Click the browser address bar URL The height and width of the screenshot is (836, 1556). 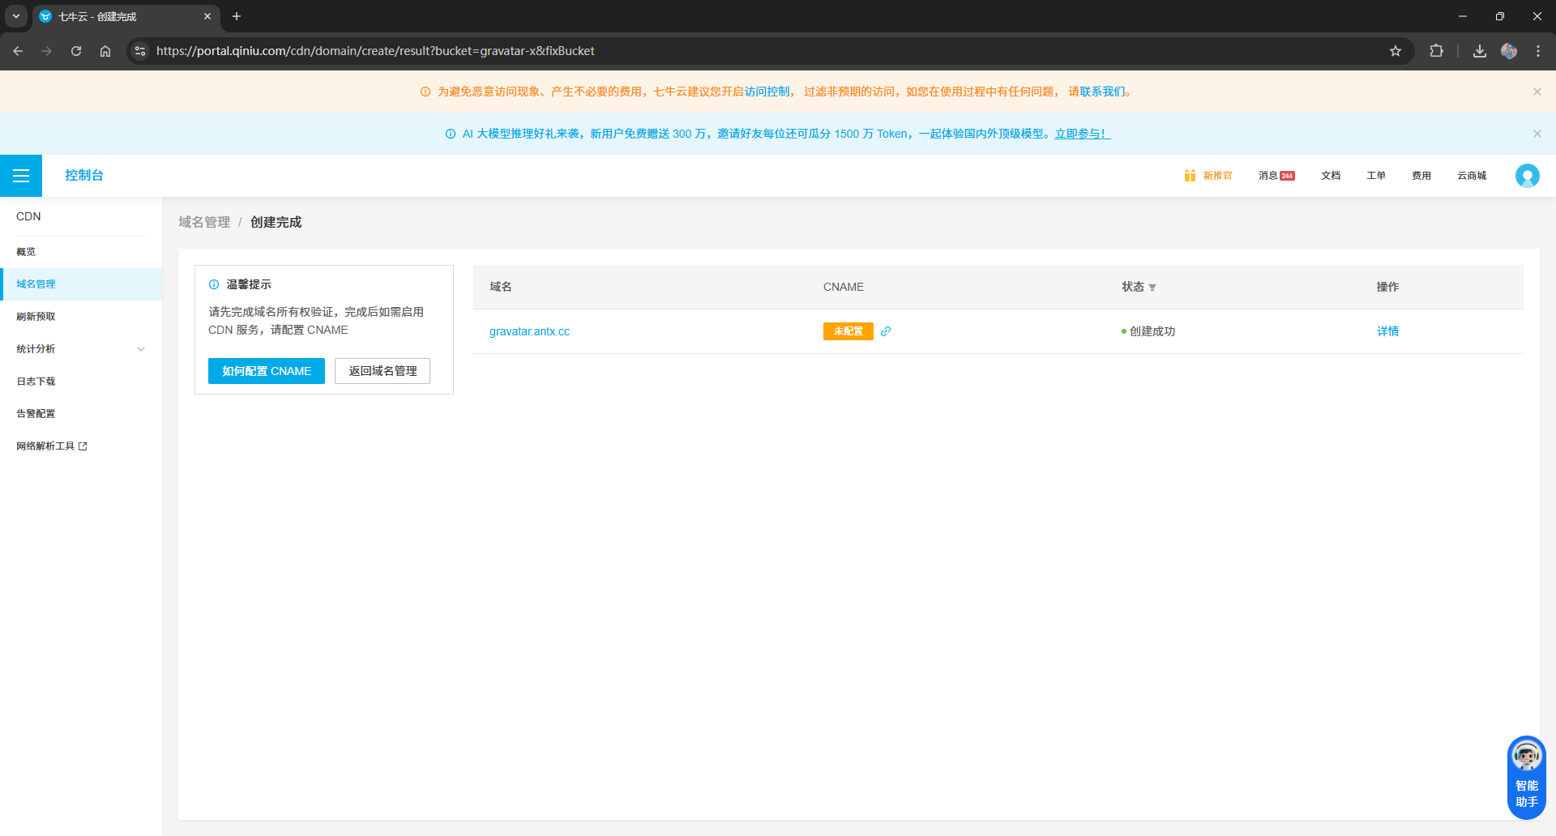pos(375,51)
